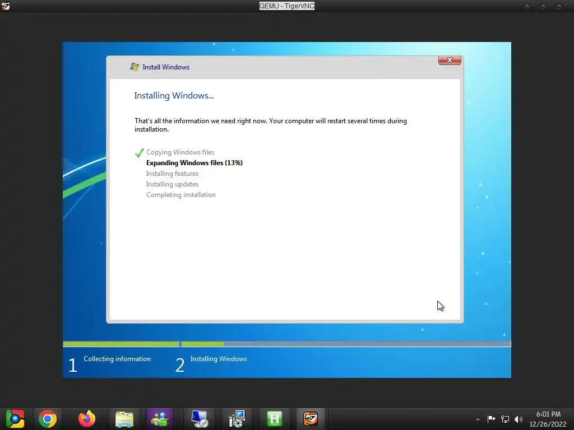Click the TigerVNC icon in title bar
Viewport: 574px width, 430px height.
pyautogui.click(x=6, y=6)
